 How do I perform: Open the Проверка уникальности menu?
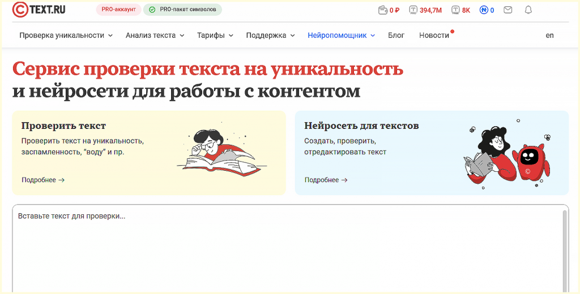tap(62, 36)
